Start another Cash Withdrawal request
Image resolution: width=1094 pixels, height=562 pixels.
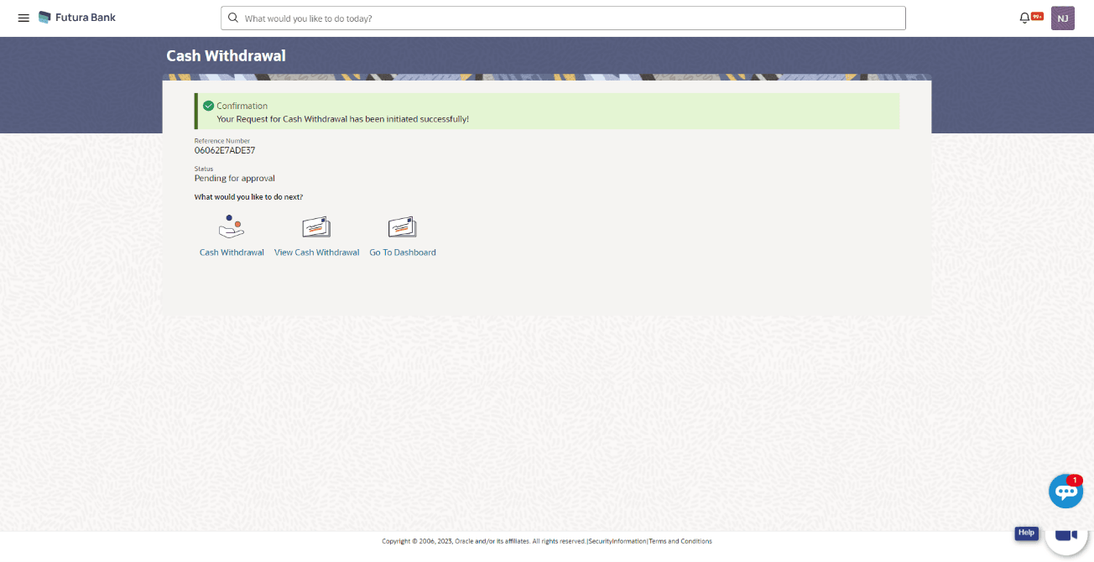click(x=232, y=252)
